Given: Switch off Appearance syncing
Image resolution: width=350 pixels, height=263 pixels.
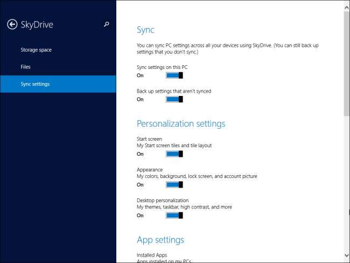Looking at the screenshot, I should click(174, 184).
